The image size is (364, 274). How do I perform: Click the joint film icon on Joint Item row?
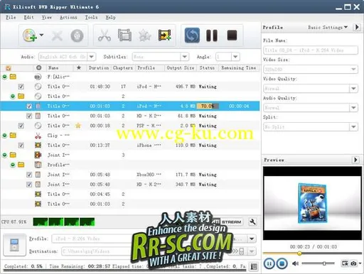pos(38,155)
